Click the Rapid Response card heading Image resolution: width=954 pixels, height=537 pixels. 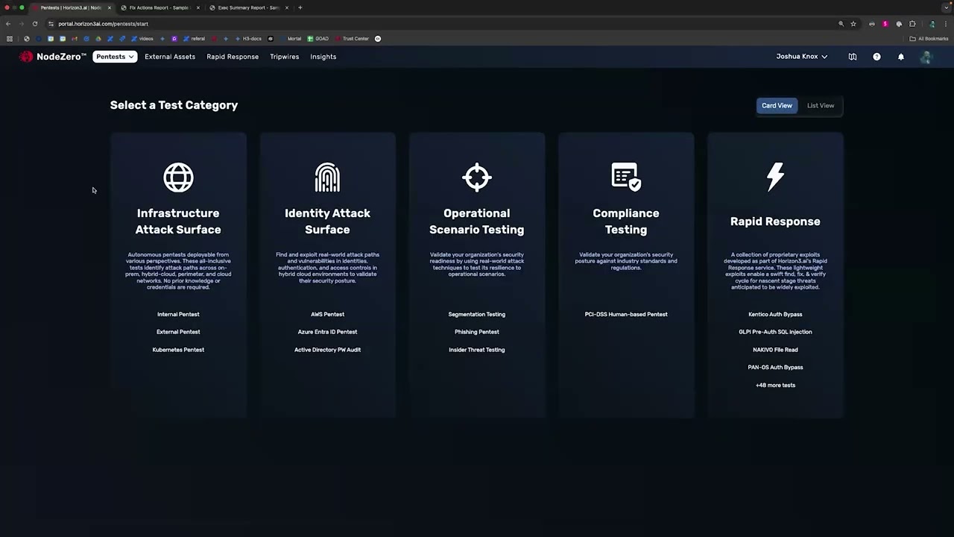coord(775,222)
